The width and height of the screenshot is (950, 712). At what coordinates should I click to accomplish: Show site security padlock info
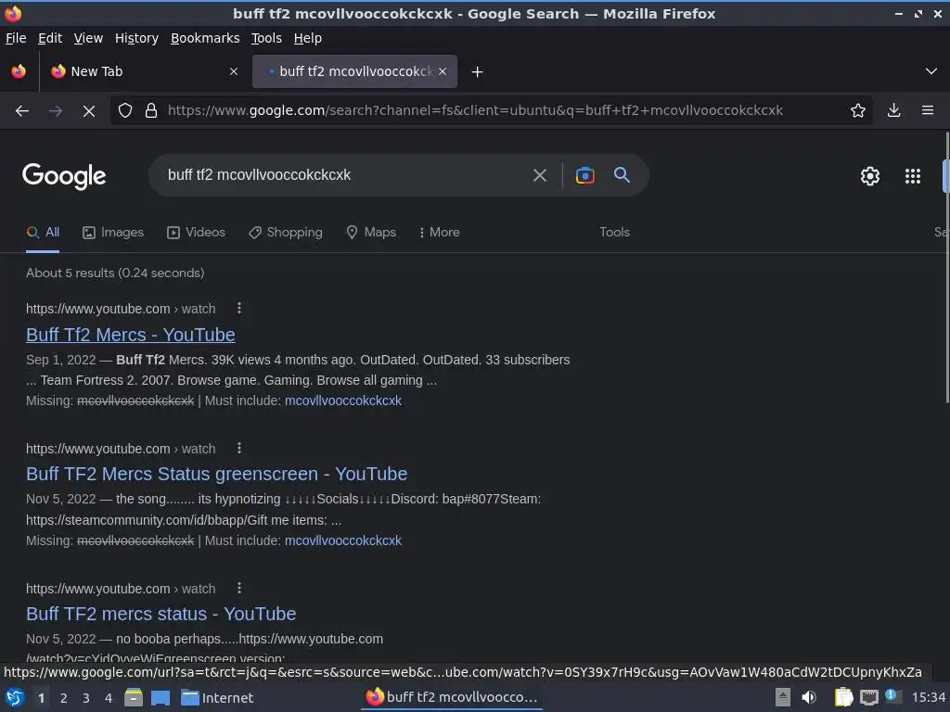click(x=151, y=111)
